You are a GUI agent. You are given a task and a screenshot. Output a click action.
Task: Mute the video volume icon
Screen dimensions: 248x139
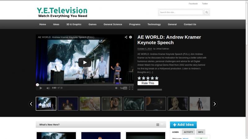[48, 88]
